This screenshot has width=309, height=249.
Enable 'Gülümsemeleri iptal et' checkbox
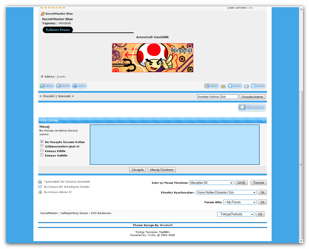[42, 146]
